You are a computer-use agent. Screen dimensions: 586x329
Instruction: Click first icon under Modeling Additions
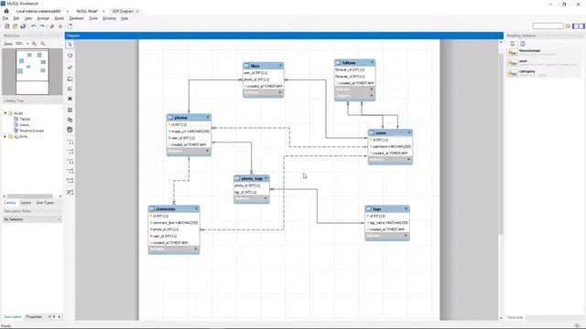click(x=513, y=44)
